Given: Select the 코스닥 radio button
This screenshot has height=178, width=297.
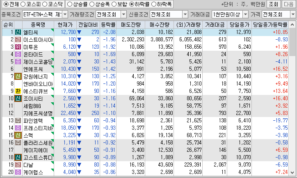Looking at the screenshot, I should coord(45,4).
